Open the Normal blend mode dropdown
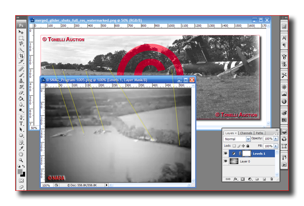This screenshot has width=304, height=206. coord(248,139)
